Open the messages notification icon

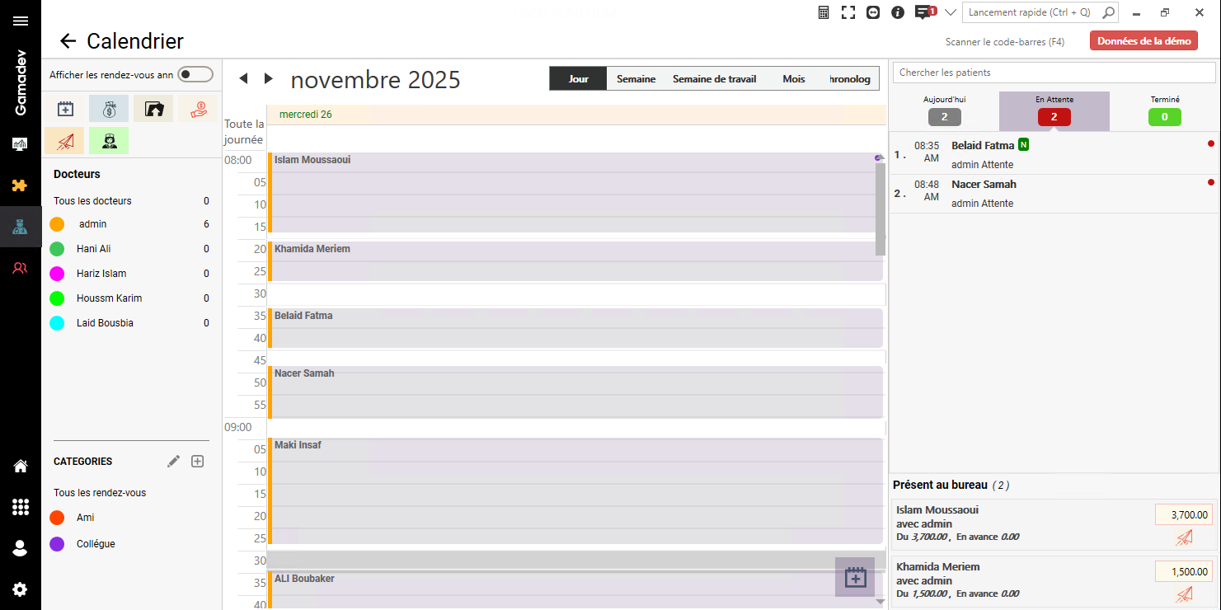pos(924,12)
